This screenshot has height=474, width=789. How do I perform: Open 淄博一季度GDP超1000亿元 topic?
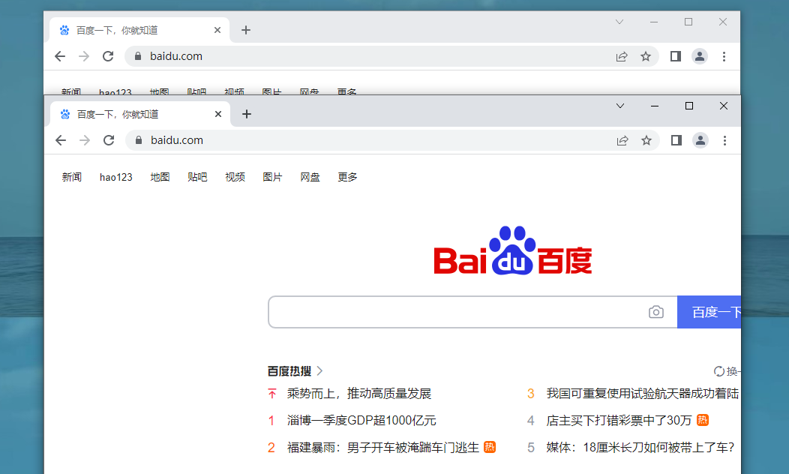coord(361,420)
